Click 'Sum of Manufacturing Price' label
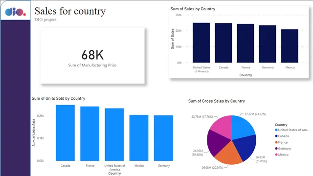Image resolution: width=313 pixels, height=176 pixels. [92, 65]
